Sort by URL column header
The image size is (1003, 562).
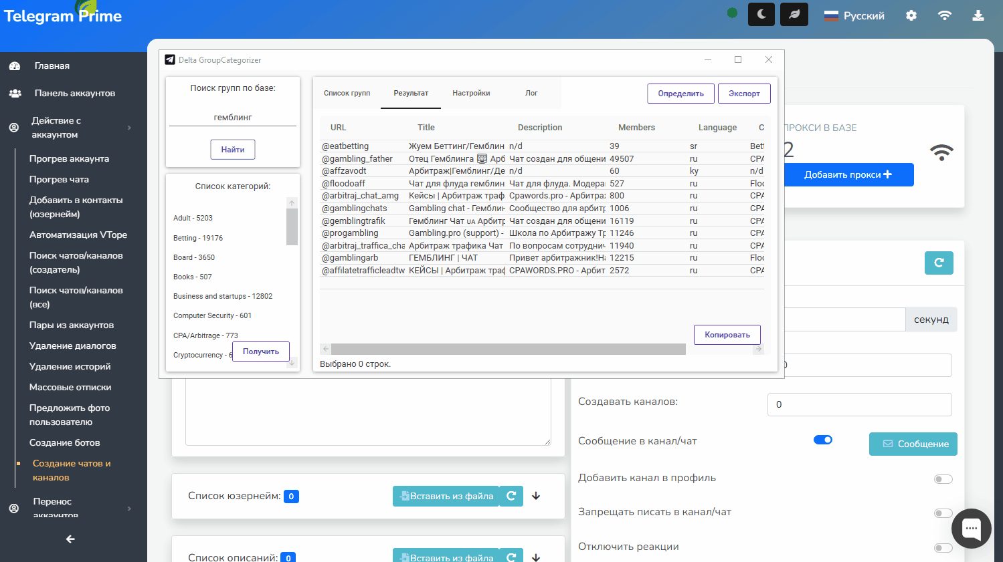[x=339, y=127]
